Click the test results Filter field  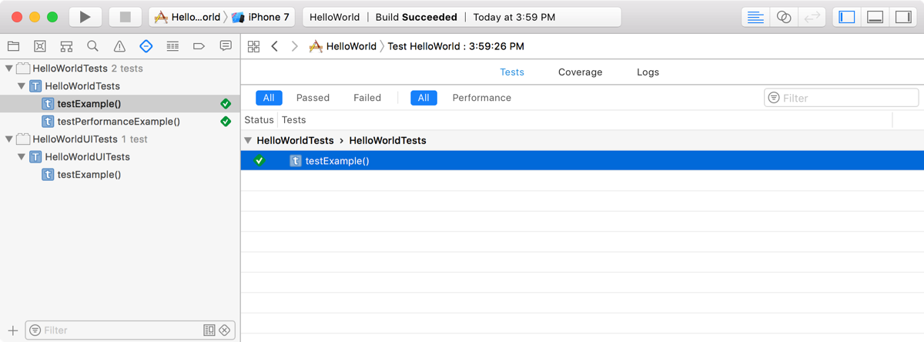point(847,98)
